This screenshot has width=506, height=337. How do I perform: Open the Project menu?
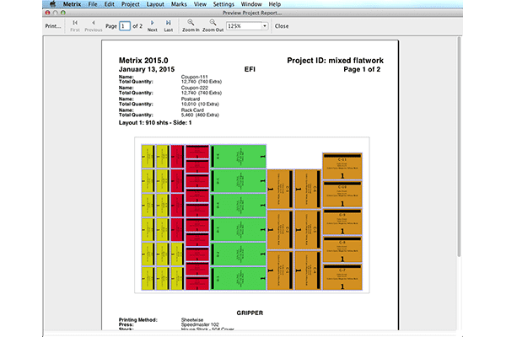click(131, 4)
